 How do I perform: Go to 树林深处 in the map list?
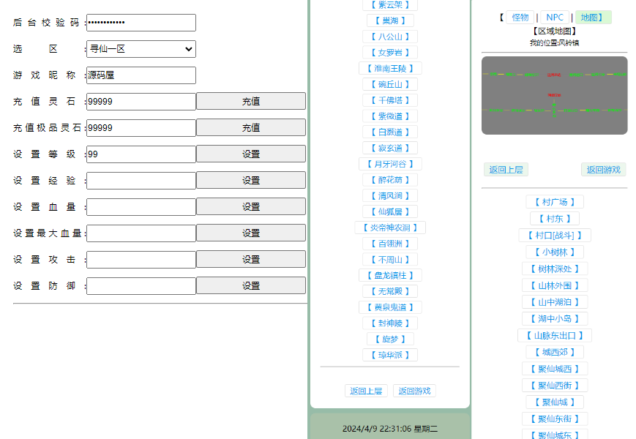pyautogui.click(x=555, y=269)
